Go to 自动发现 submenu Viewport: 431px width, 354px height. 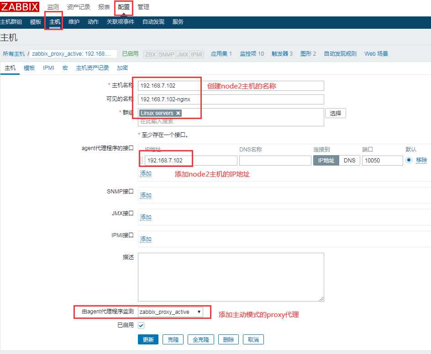(153, 22)
